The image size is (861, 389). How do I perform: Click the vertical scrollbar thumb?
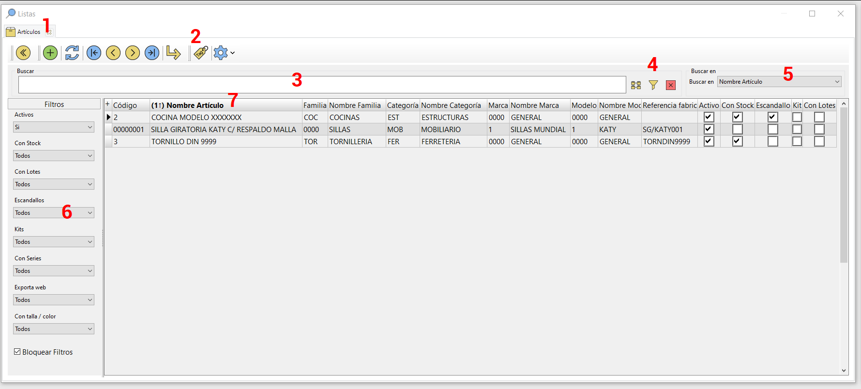(844, 185)
